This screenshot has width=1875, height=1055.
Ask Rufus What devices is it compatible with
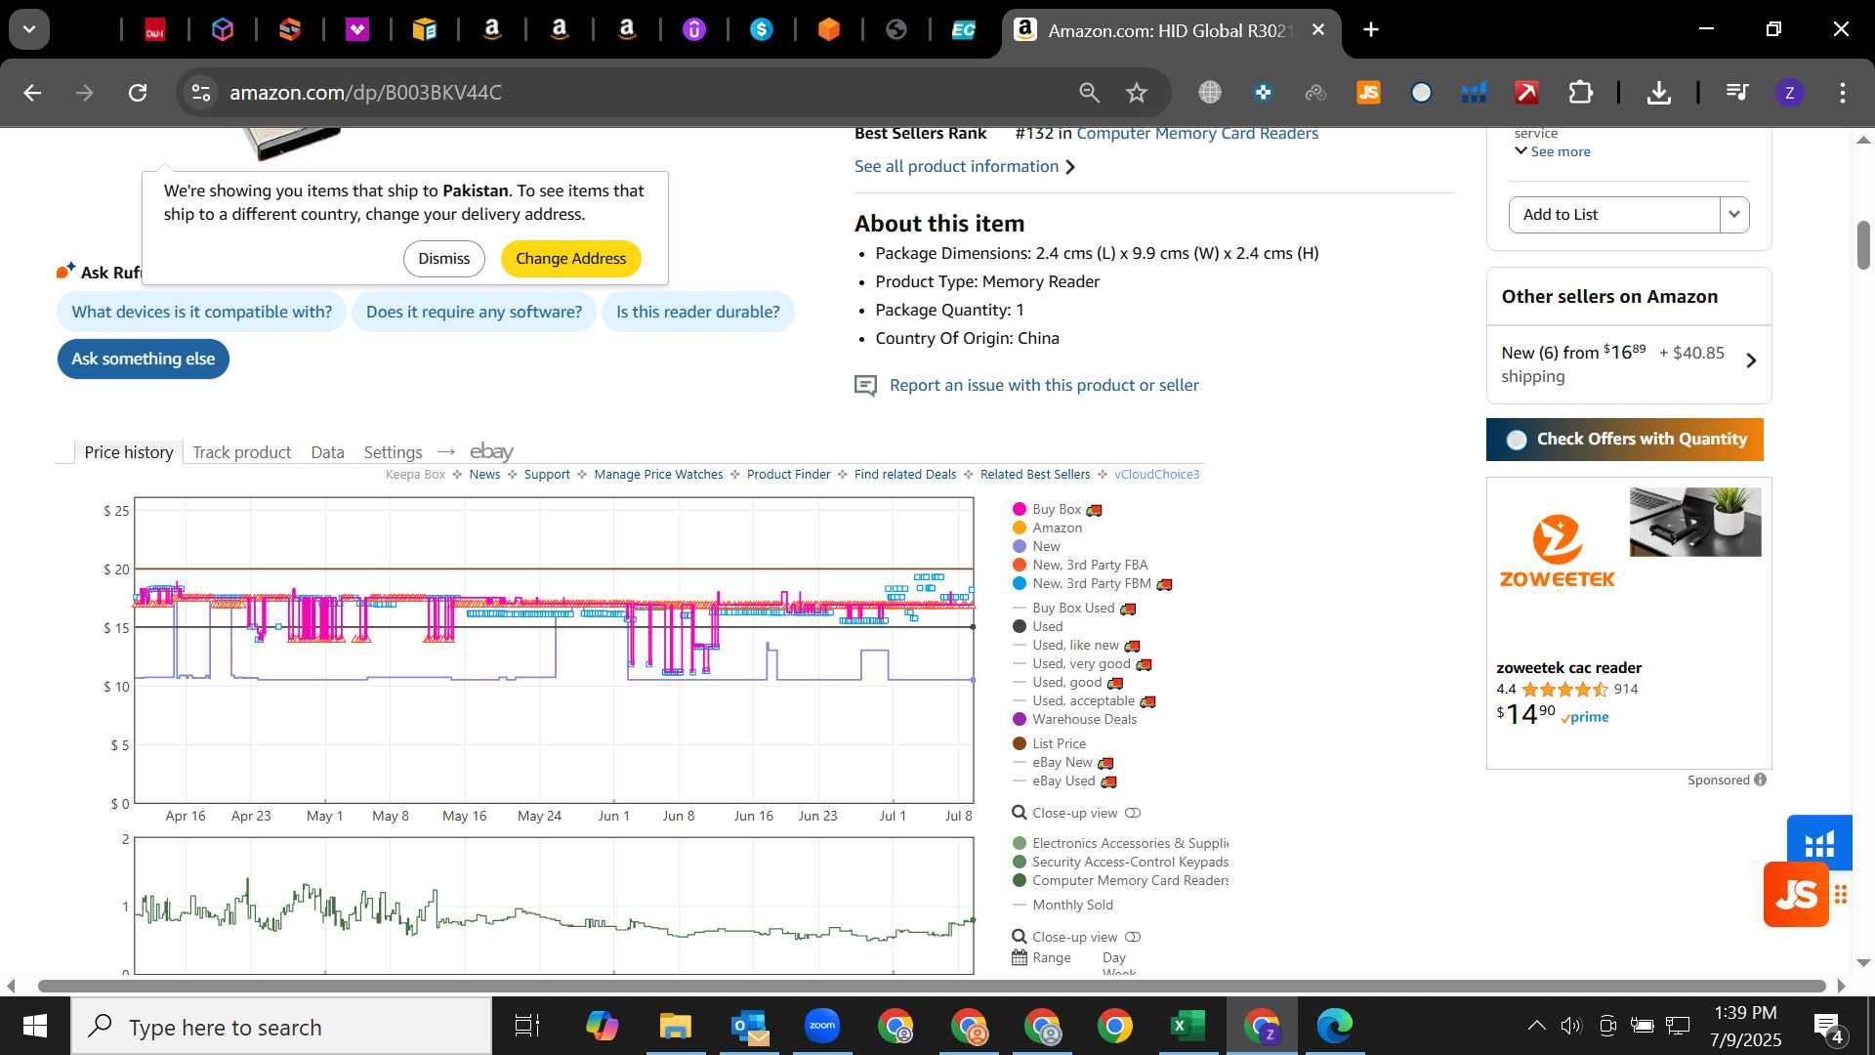tap(202, 312)
